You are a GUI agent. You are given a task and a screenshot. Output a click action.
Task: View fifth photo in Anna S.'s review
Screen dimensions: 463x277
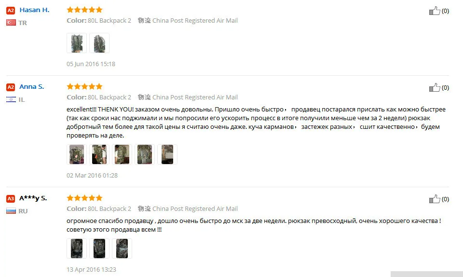point(167,154)
